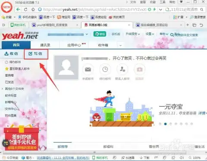Open 星标联系人邮件 in the sidebar
This screenshot has width=207, height=161.
tap(17, 69)
